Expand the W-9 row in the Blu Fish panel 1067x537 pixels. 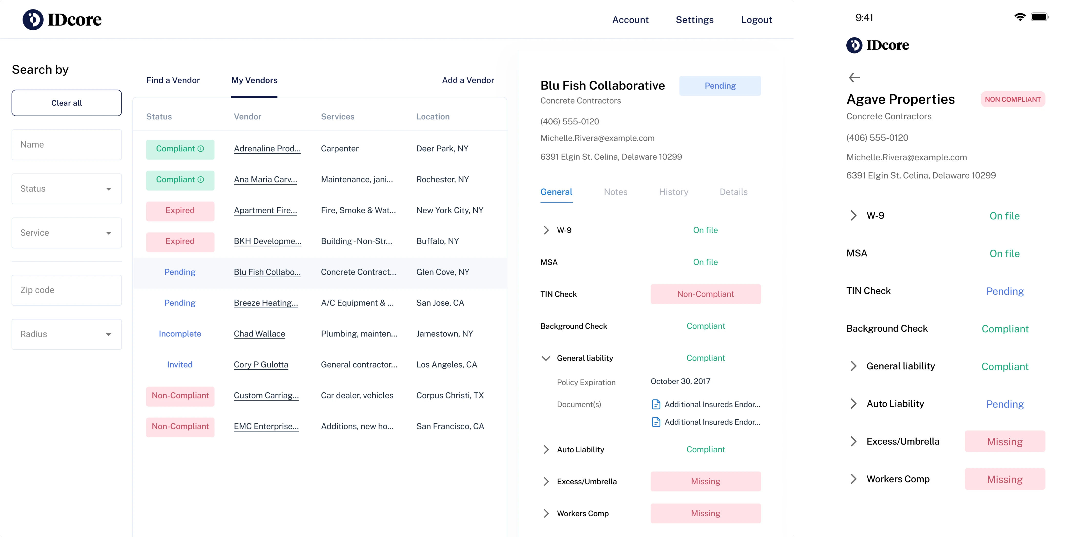coord(546,230)
